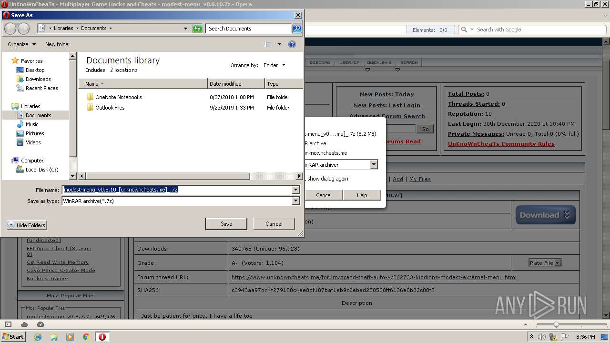
Task: Go back in Save As dialog
Action: click(x=10, y=29)
